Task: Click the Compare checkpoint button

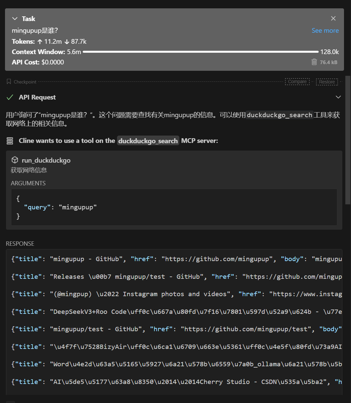Action: pyautogui.click(x=297, y=81)
